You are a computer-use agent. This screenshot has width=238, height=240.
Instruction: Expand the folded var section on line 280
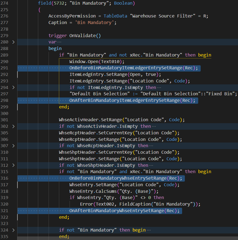point(14,42)
